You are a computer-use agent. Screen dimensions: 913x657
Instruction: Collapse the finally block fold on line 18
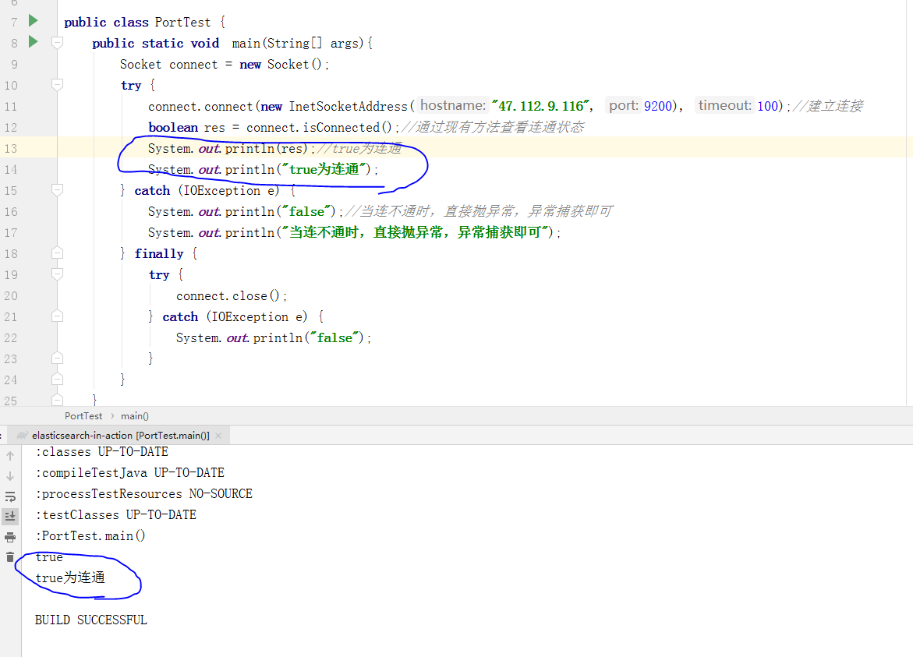coord(57,253)
